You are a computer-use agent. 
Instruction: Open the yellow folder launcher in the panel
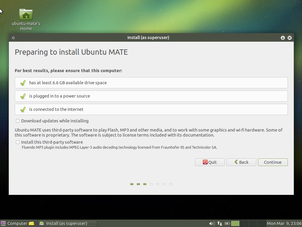point(31,223)
